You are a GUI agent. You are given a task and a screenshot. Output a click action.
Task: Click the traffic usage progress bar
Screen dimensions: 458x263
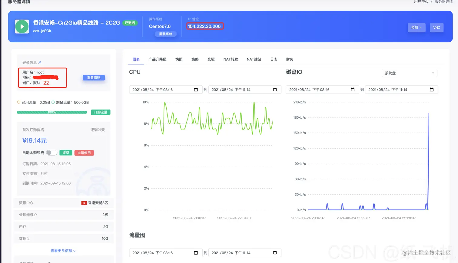click(52, 112)
